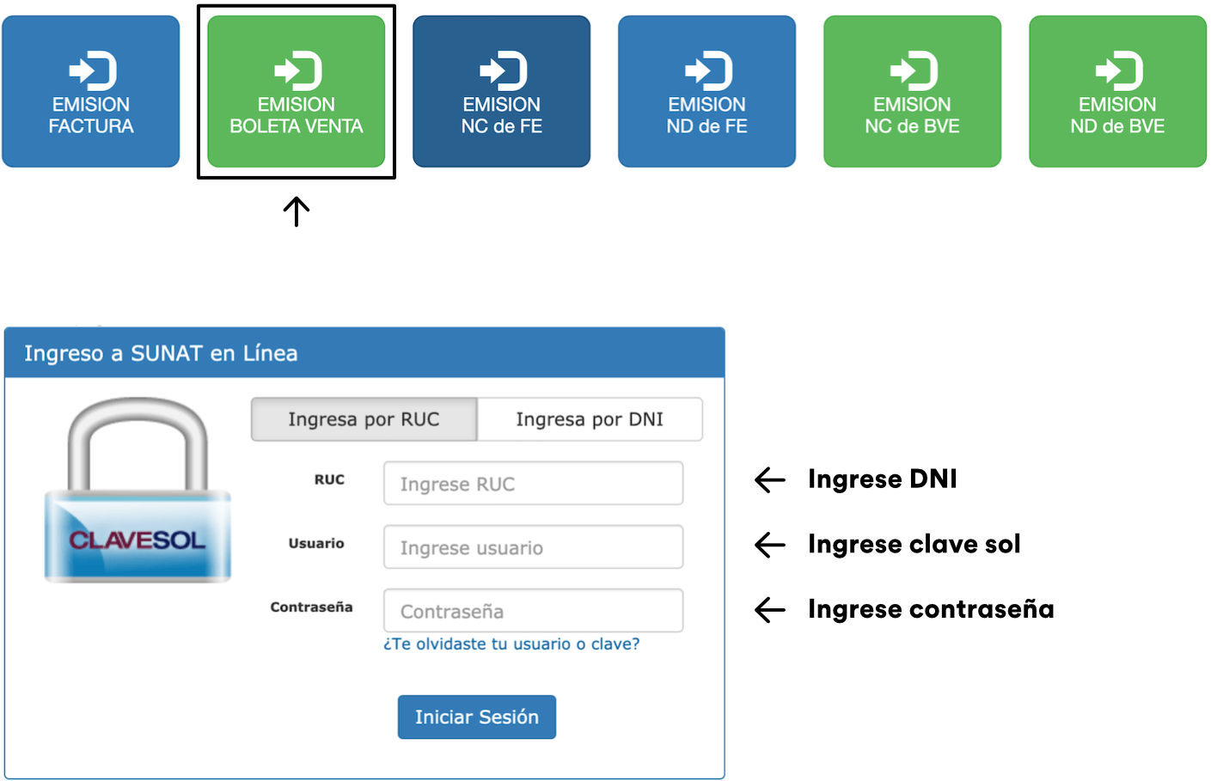Switch to the Ingresa por DNI tab
Screen dimensions: 1211x781
590,419
